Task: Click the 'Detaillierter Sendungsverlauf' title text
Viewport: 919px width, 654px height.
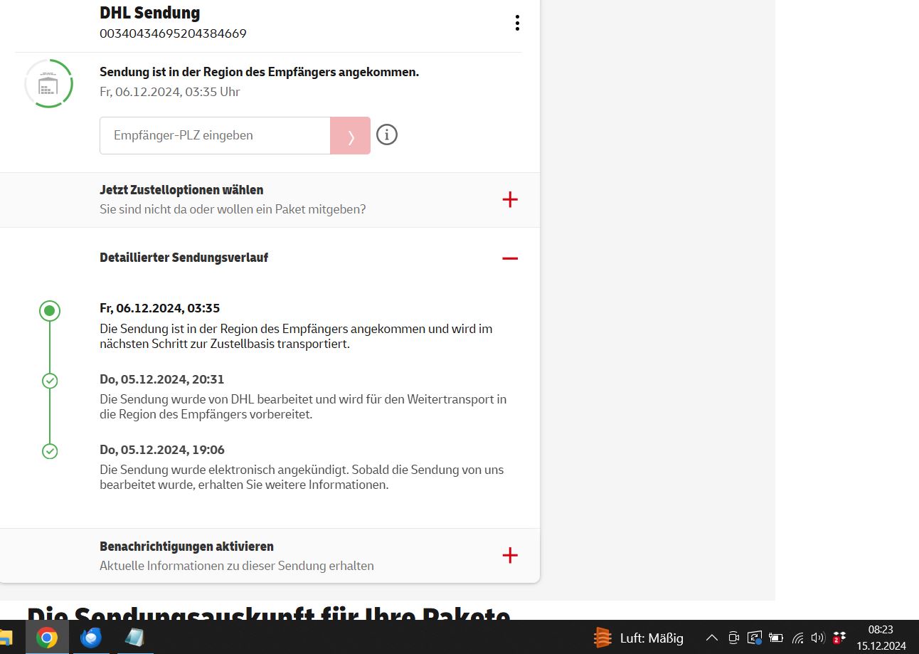Action: tap(184, 258)
